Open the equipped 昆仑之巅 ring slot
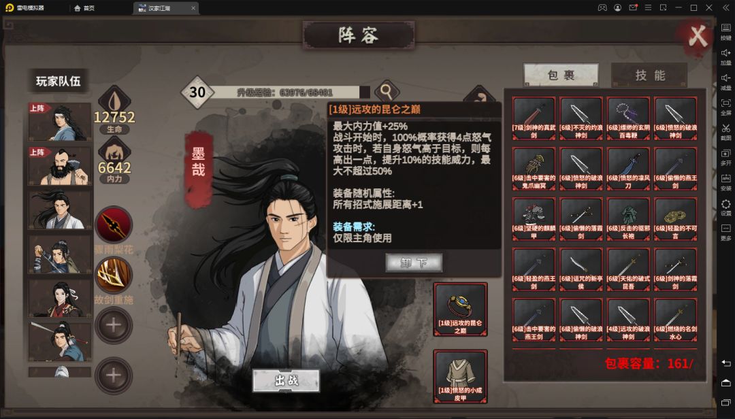The height and width of the screenshot is (419, 735). point(460,309)
